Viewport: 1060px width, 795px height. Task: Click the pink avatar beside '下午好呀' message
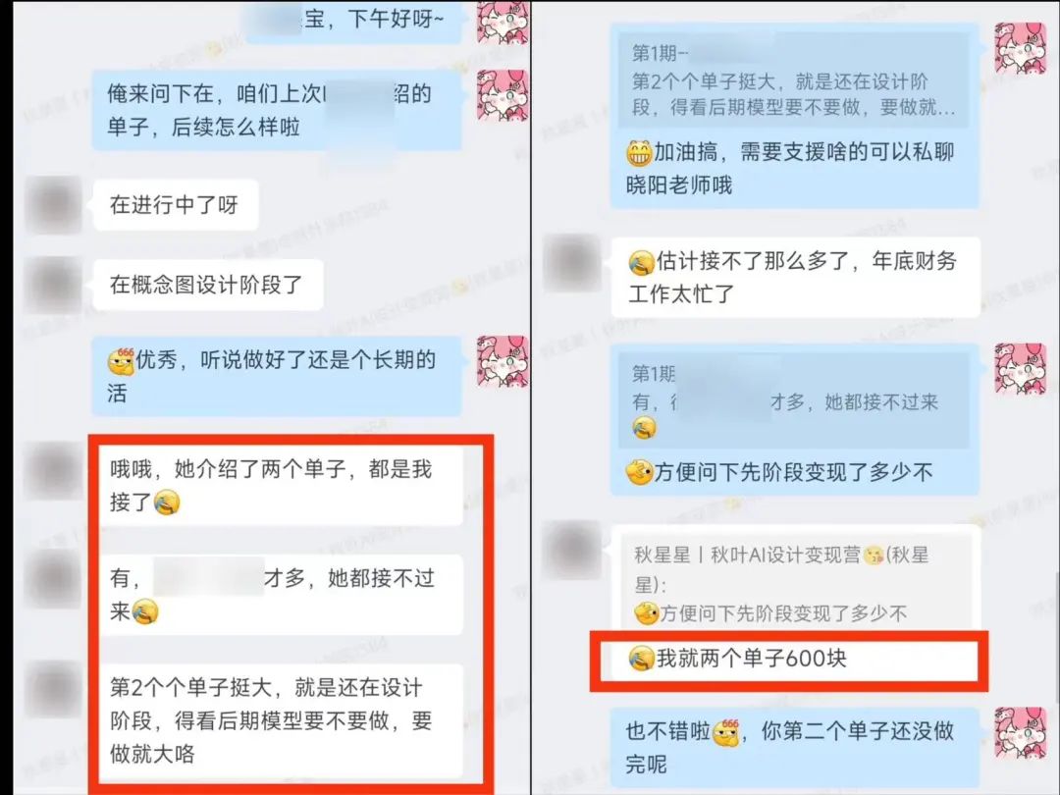coord(503,22)
